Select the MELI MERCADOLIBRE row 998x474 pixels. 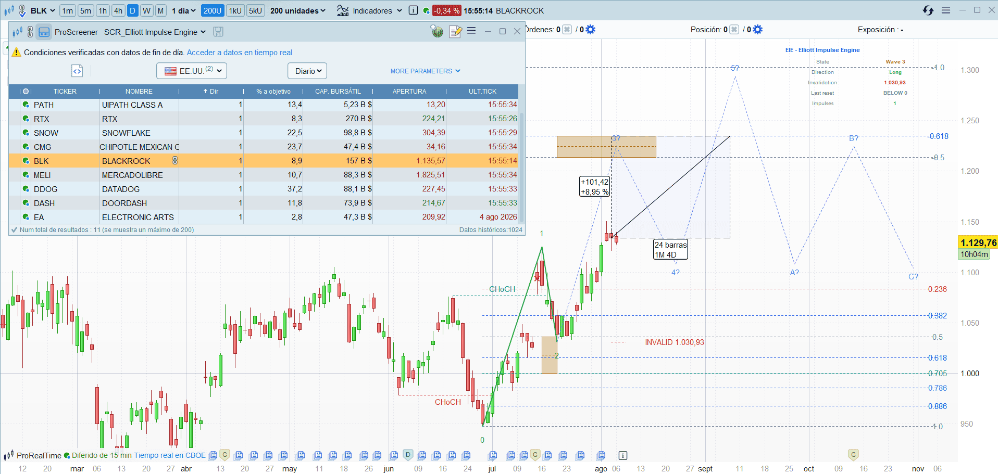(264, 175)
